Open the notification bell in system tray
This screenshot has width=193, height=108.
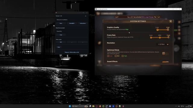[x=191, y=106]
